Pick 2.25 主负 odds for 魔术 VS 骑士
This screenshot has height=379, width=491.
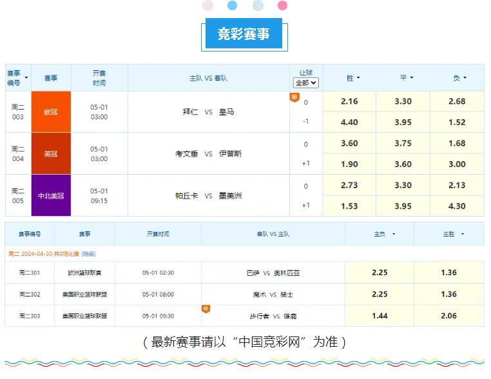tap(380, 294)
